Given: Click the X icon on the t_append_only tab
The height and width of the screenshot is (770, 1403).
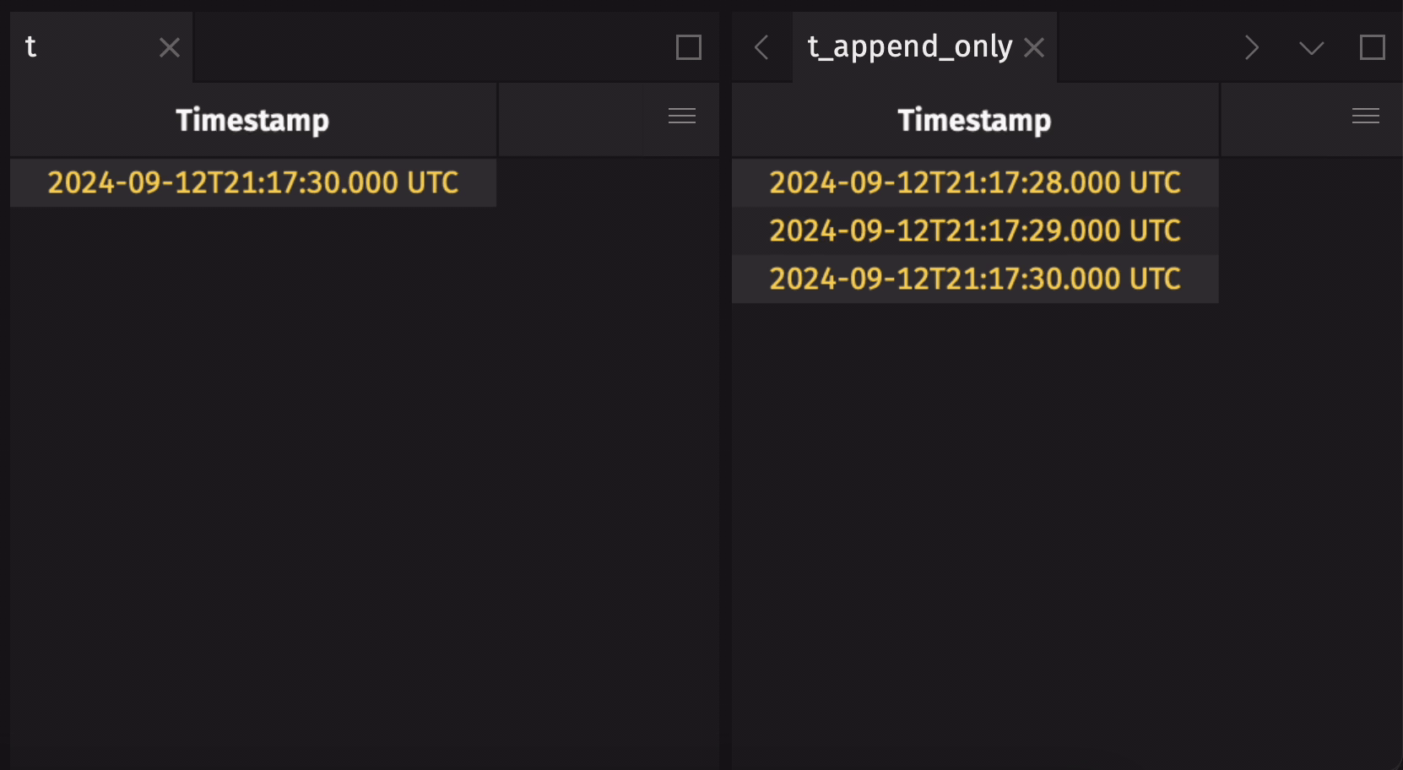Looking at the screenshot, I should [x=1033, y=48].
